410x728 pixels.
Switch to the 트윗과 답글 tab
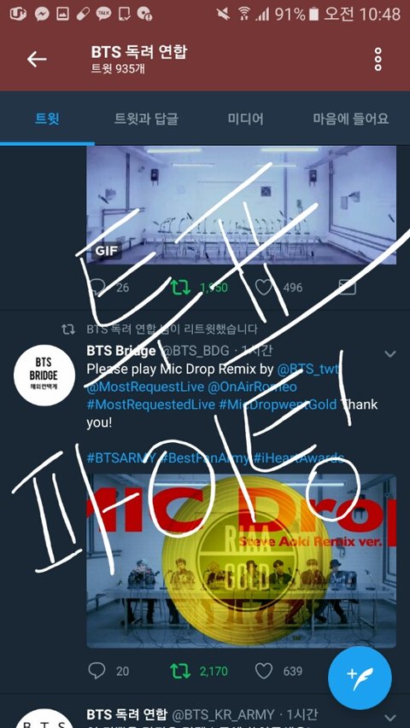click(146, 119)
